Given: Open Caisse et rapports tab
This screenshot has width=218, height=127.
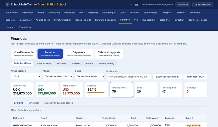Looking at the screenshot, I should [x=109, y=54].
